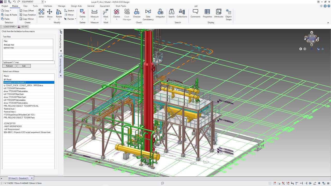This screenshot has height=186, width=331.
Task: Select PML RELOAD OBJECT TDSAWPVISUAL macro
Action: 29,106
